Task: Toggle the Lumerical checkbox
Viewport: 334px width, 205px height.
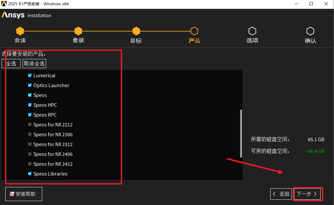Action: [x=30, y=75]
